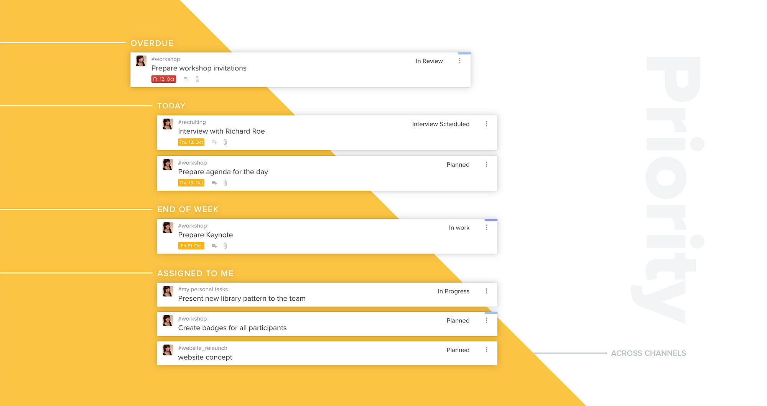Image resolution: width=767 pixels, height=406 pixels.
Task: Open #workshop channel from Create badges task
Action: (193, 319)
